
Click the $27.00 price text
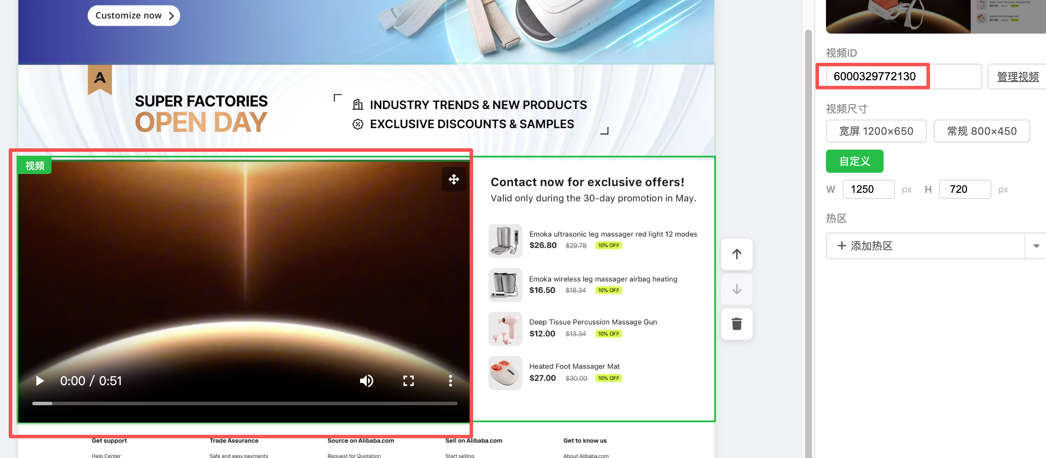543,378
